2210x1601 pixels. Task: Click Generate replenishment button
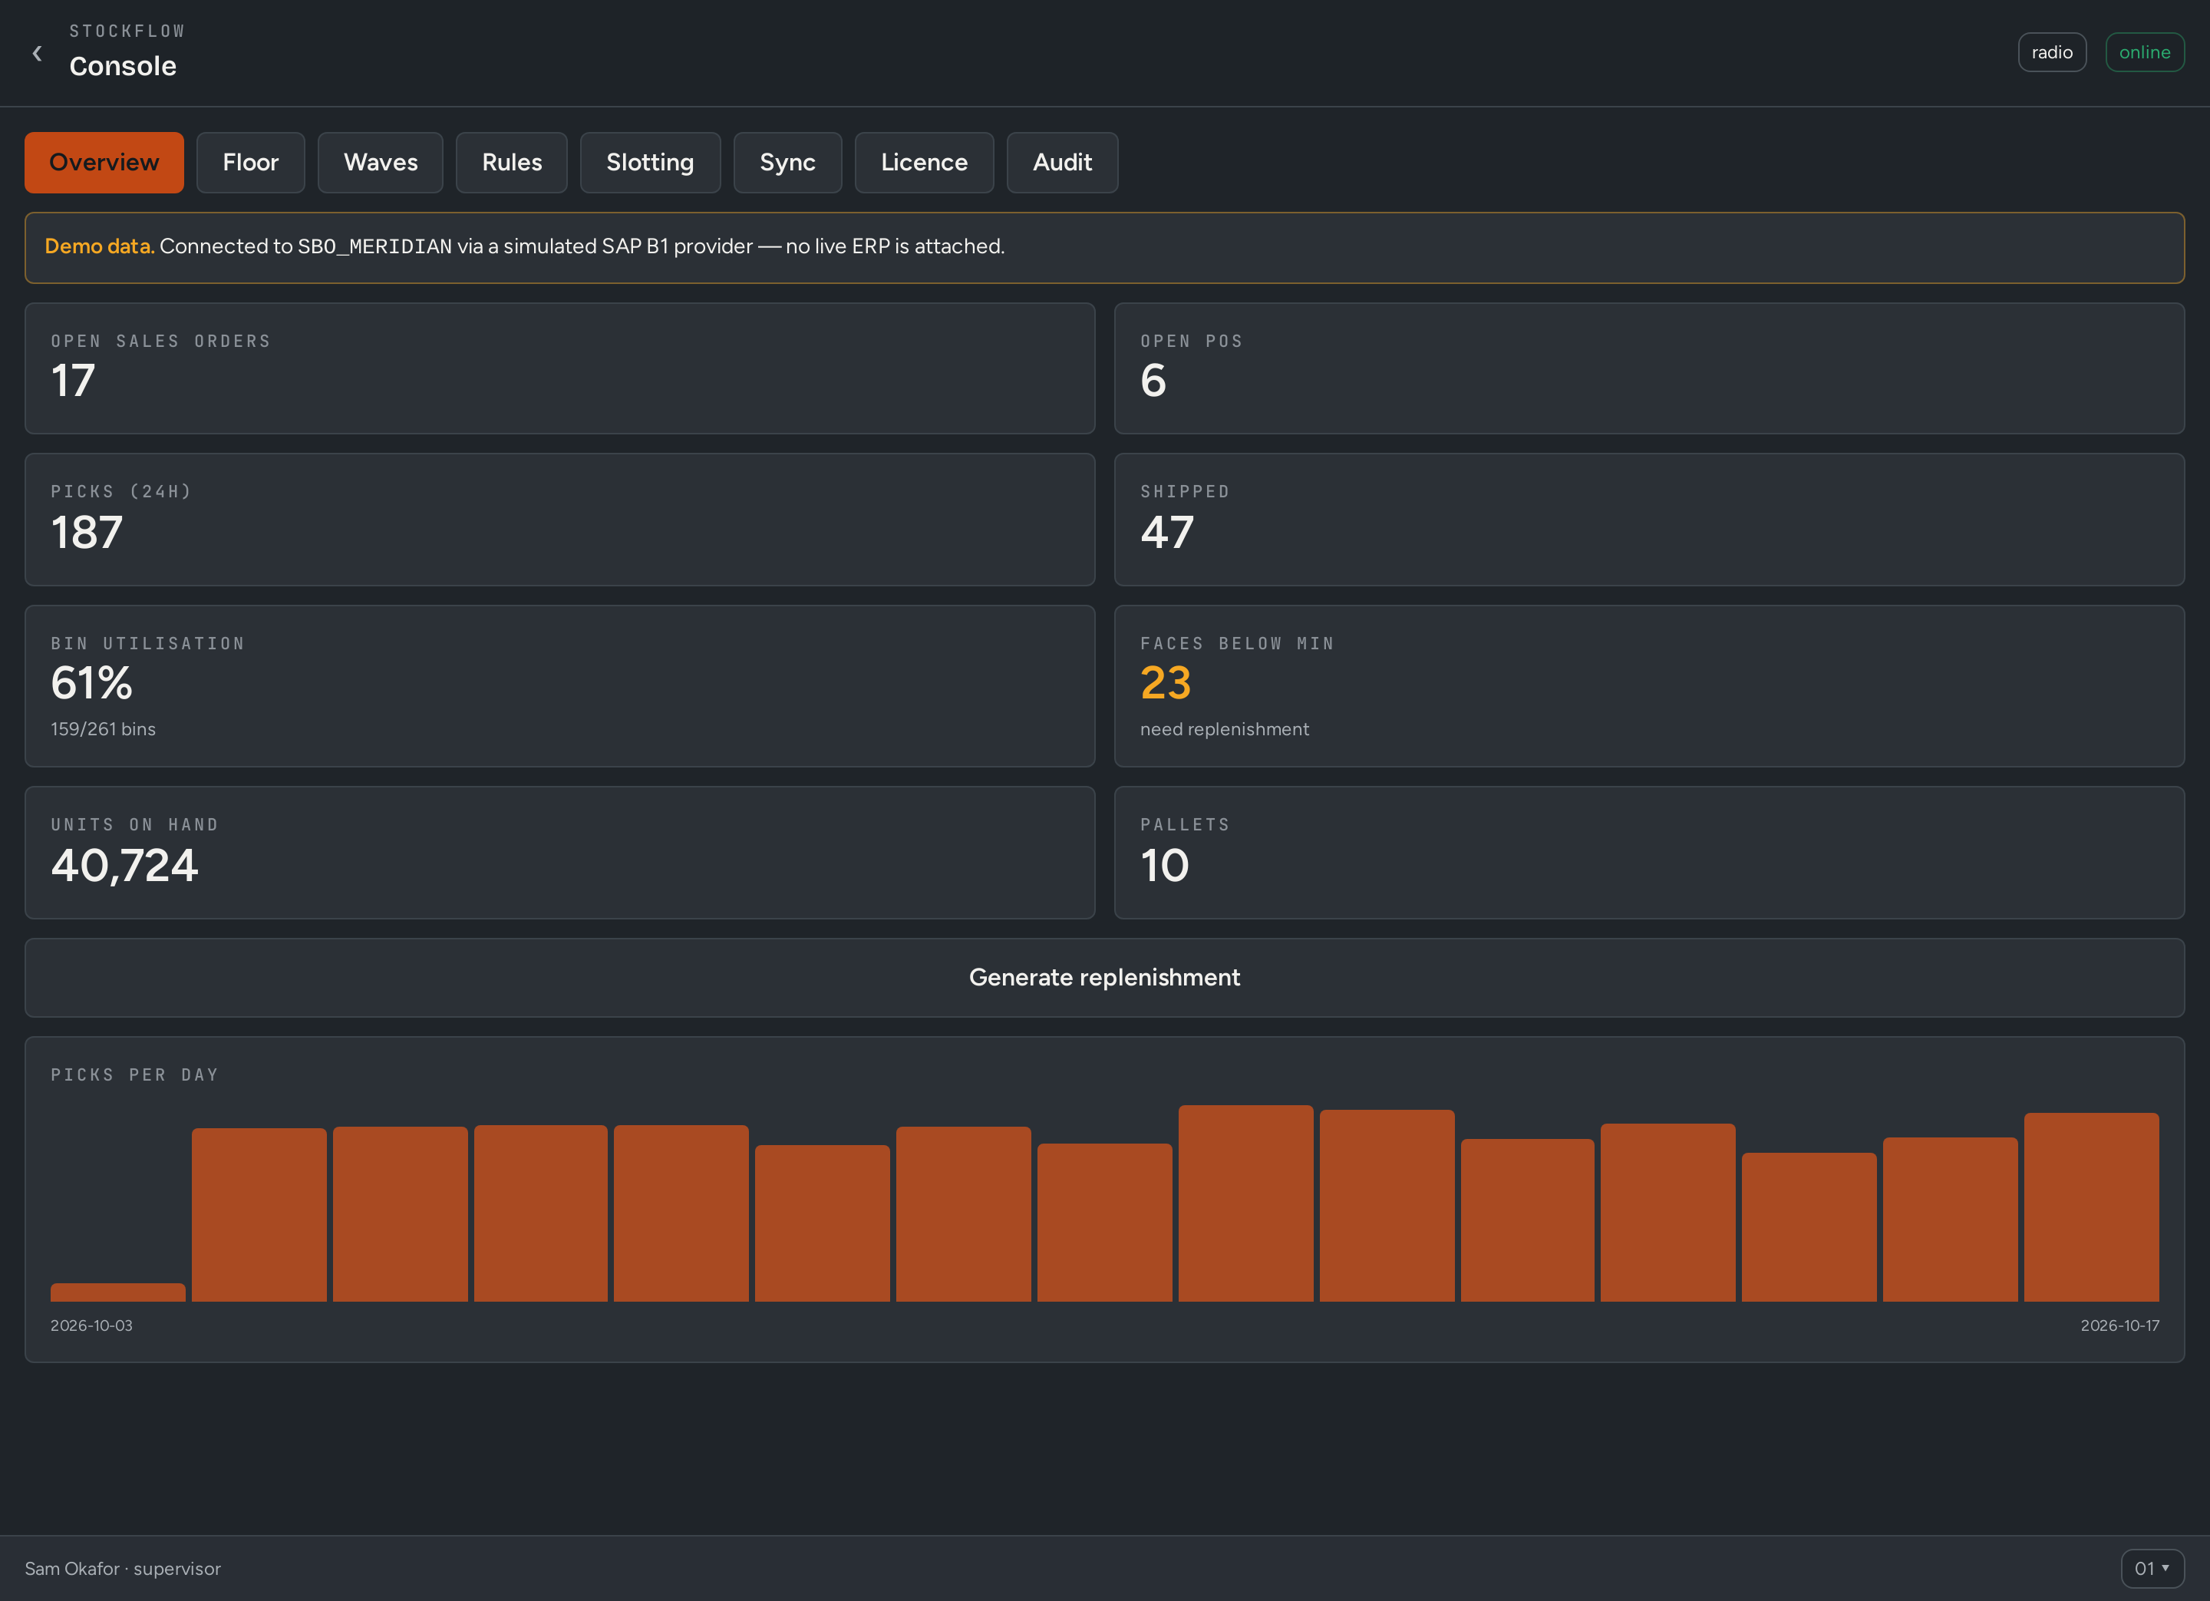click(1104, 977)
